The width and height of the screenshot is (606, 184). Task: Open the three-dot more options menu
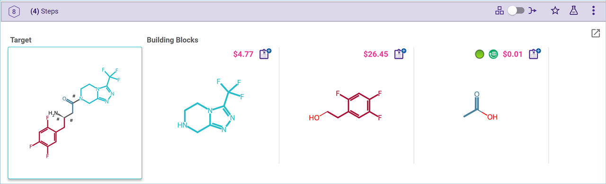(x=593, y=11)
